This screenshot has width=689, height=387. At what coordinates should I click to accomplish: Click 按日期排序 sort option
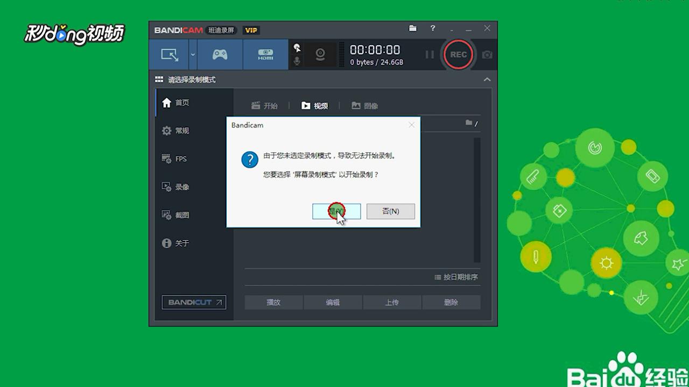pyautogui.click(x=456, y=277)
